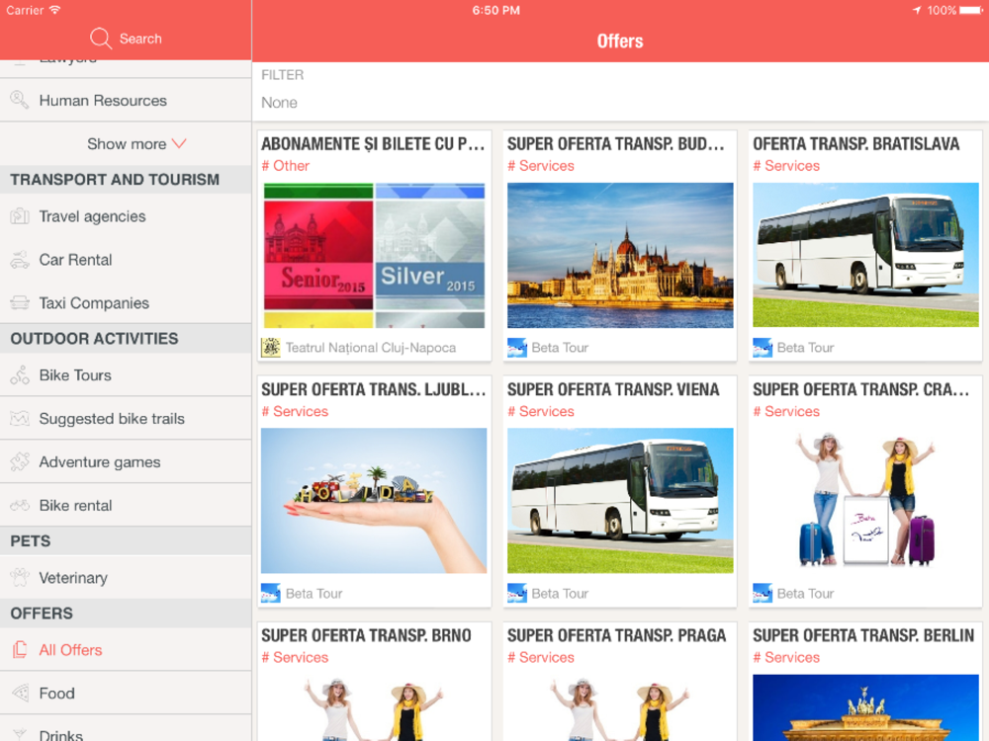Viewport: 989px width, 741px height.
Task: Click 'SUPER OFERTA TRANSP. BUD...' title
Action: 615,143
